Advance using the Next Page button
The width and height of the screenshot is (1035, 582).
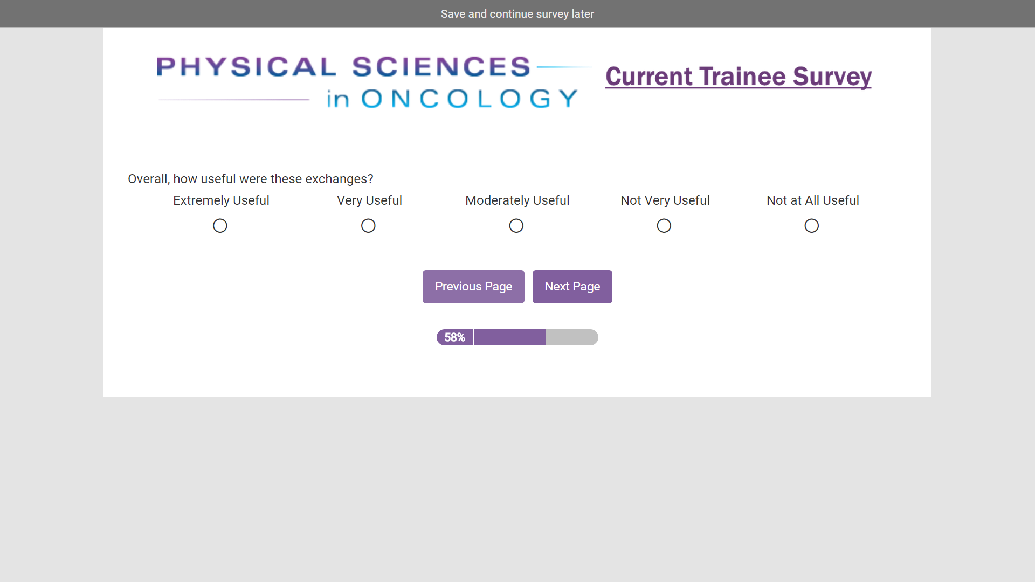(572, 287)
